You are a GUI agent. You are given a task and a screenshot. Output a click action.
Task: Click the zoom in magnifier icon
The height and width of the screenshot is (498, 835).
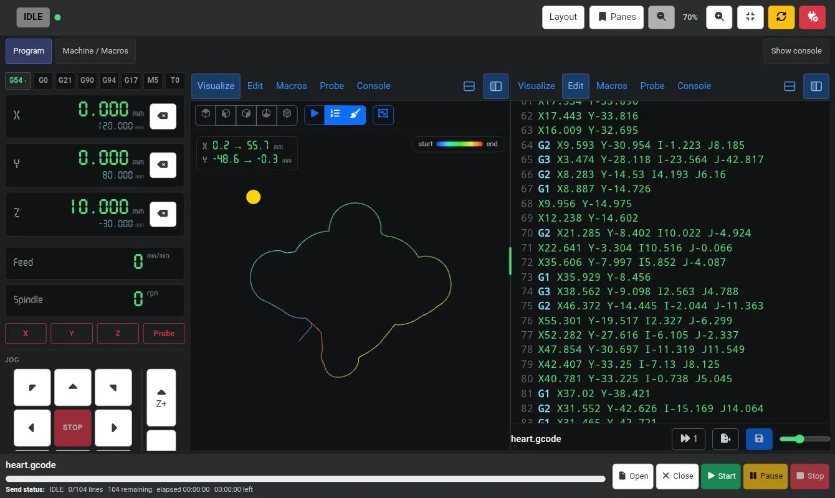(x=719, y=17)
